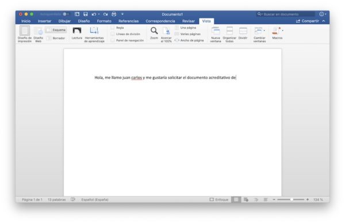Switch to Diseño Web view
Viewport: 345px width, 223px height.
click(39, 34)
